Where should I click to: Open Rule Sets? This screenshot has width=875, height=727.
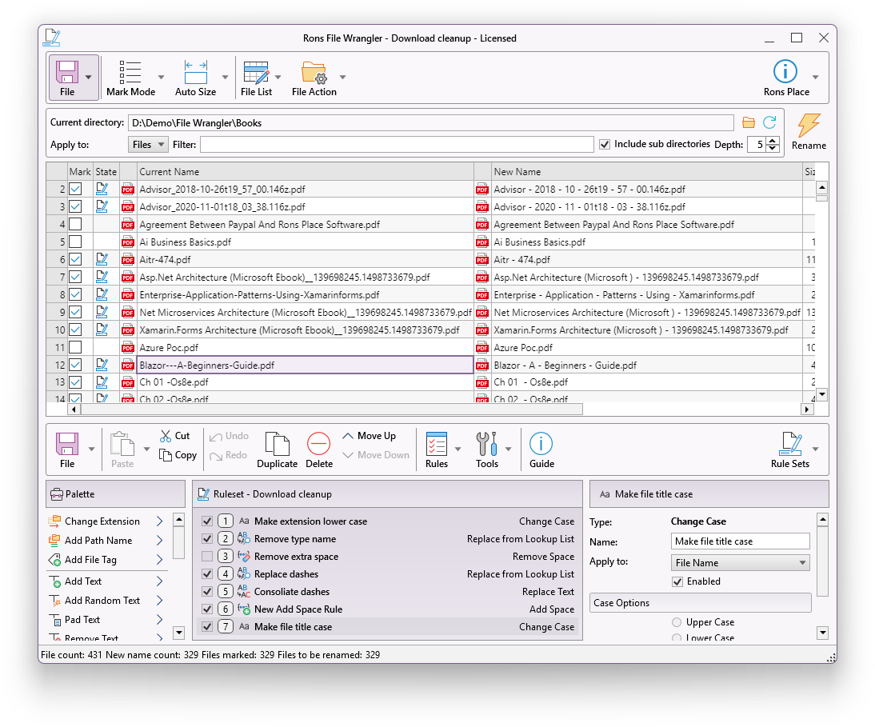pos(789,449)
